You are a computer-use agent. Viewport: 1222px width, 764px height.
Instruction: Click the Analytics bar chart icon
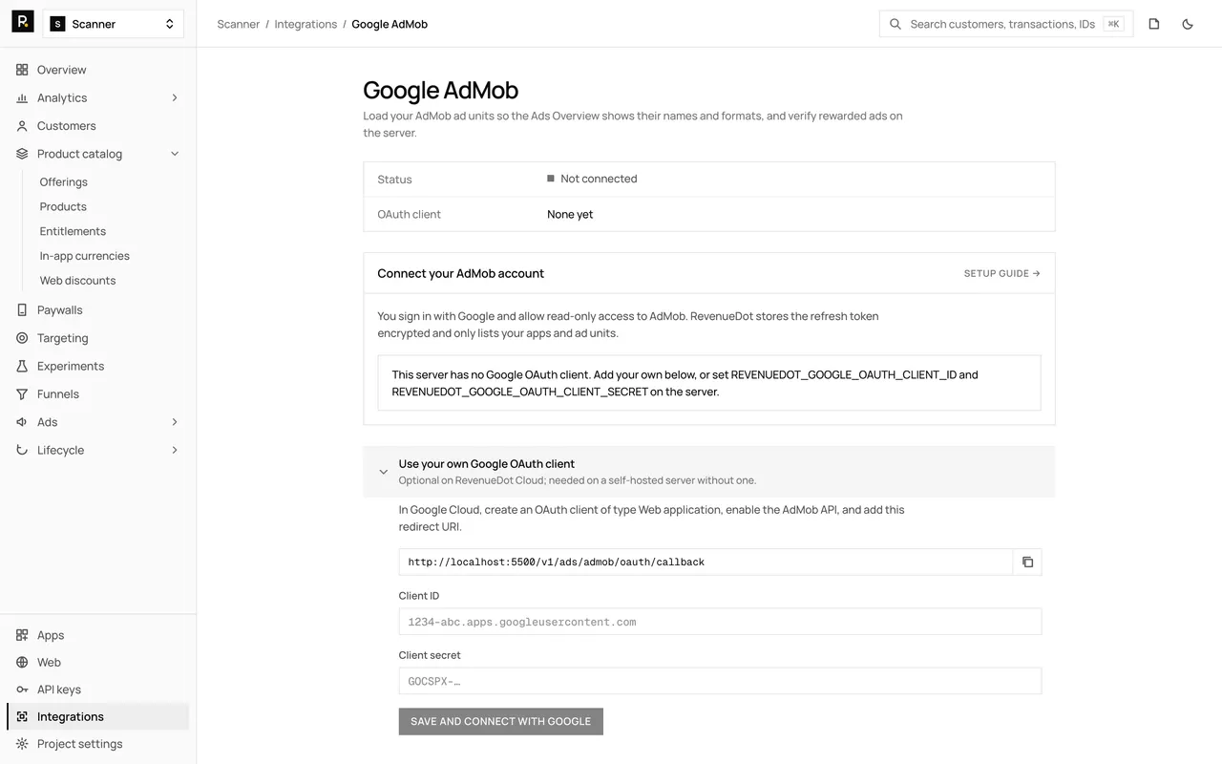click(22, 97)
